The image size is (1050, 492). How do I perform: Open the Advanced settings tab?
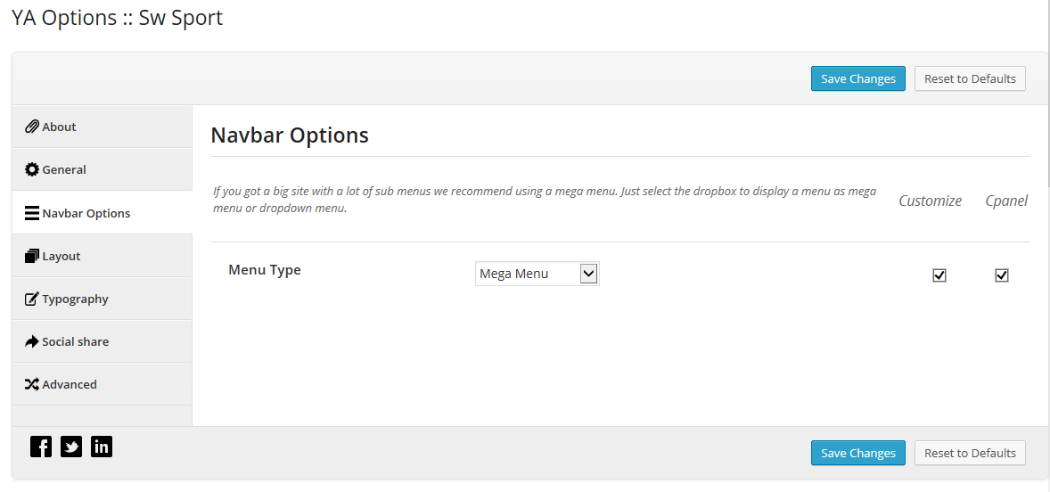(x=102, y=384)
